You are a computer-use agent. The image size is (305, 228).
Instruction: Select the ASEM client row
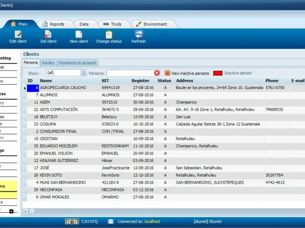pyautogui.click(x=164, y=102)
